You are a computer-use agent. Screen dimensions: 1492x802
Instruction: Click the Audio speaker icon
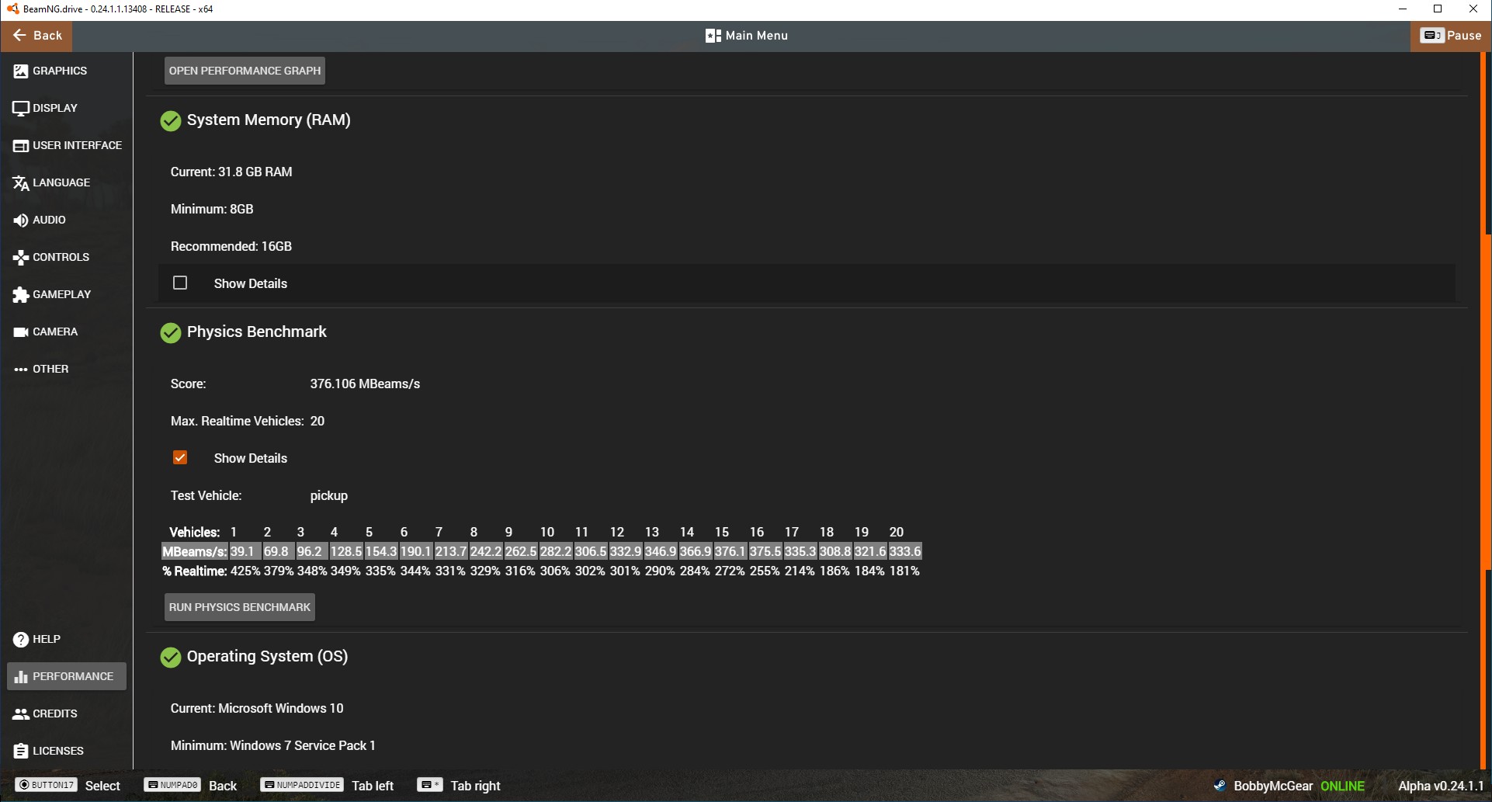(x=21, y=220)
